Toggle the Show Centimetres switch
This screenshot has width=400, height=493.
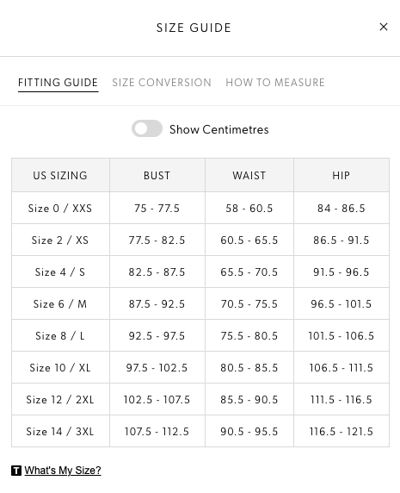click(x=147, y=128)
